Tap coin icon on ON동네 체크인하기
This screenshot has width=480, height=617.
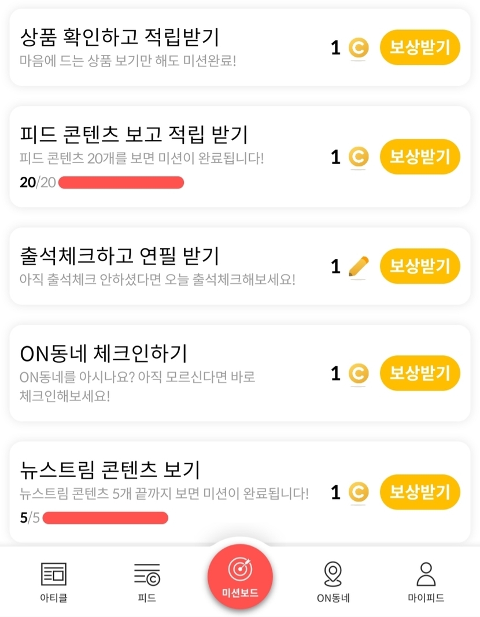click(359, 374)
